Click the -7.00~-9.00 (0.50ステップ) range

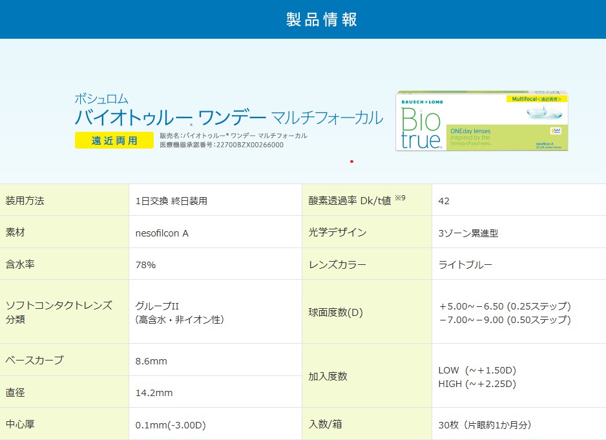pos(505,320)
